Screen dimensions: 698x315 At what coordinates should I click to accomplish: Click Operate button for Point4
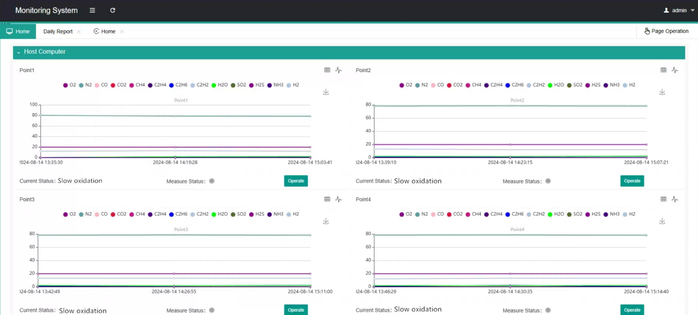(632, 310)
